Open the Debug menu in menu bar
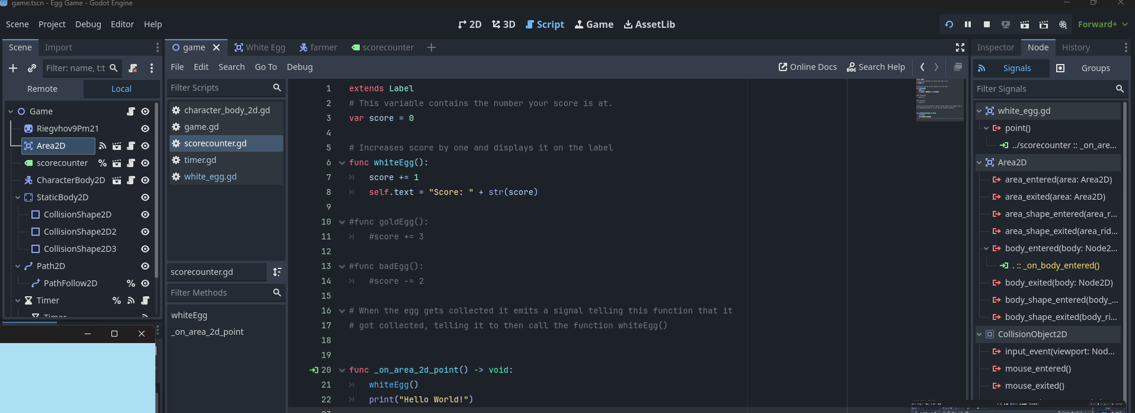This screenshot has width=1135, height=413. click(x=88, y=24)
